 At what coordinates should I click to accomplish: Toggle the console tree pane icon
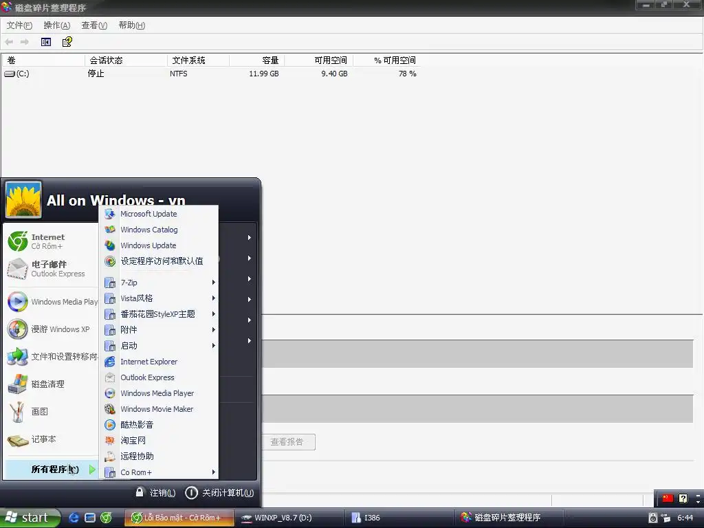[x=46, y=42]
